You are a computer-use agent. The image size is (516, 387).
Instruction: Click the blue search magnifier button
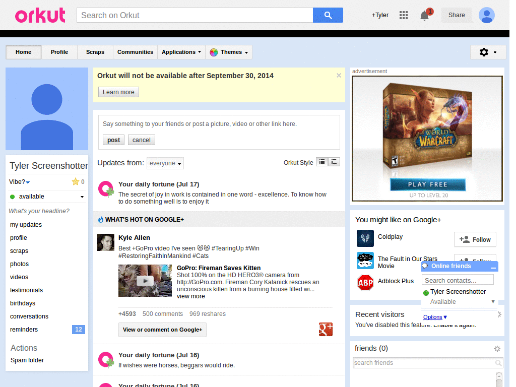(328, 15)
